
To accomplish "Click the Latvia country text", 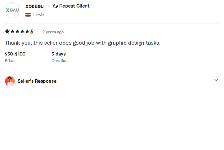I will point(39,15).
